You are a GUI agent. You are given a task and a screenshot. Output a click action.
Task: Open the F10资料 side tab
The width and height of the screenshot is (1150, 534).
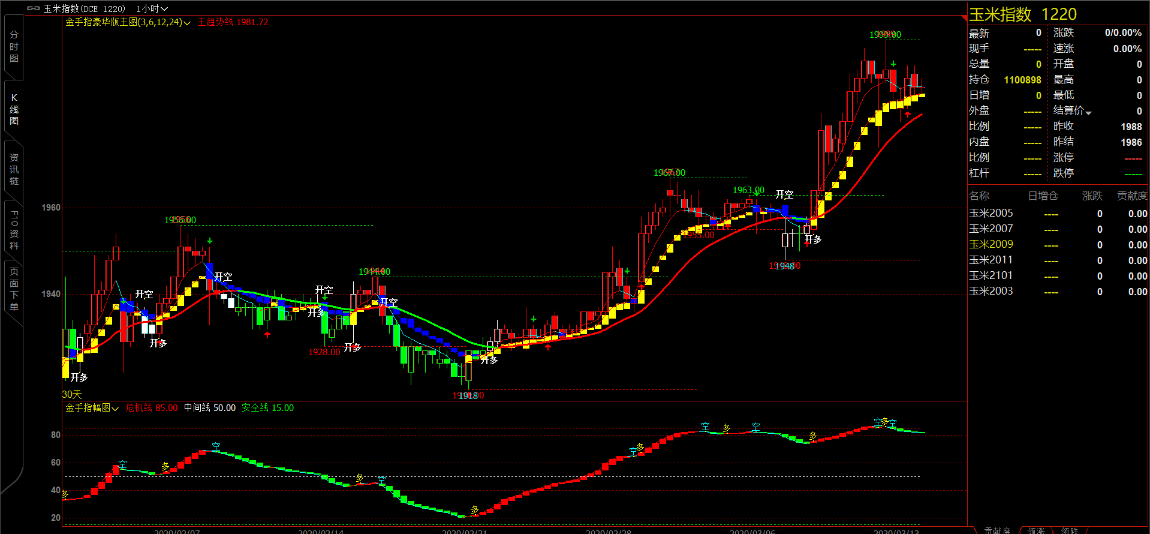(14, 230)
